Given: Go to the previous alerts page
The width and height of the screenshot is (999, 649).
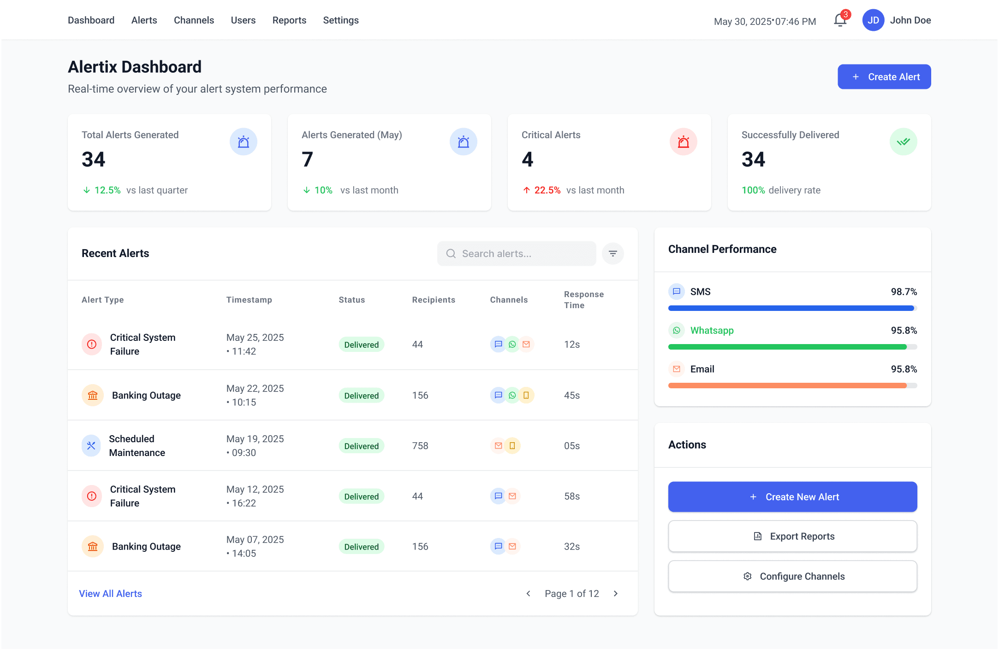Looking at the screenshot, I should (x=529, y=594).
